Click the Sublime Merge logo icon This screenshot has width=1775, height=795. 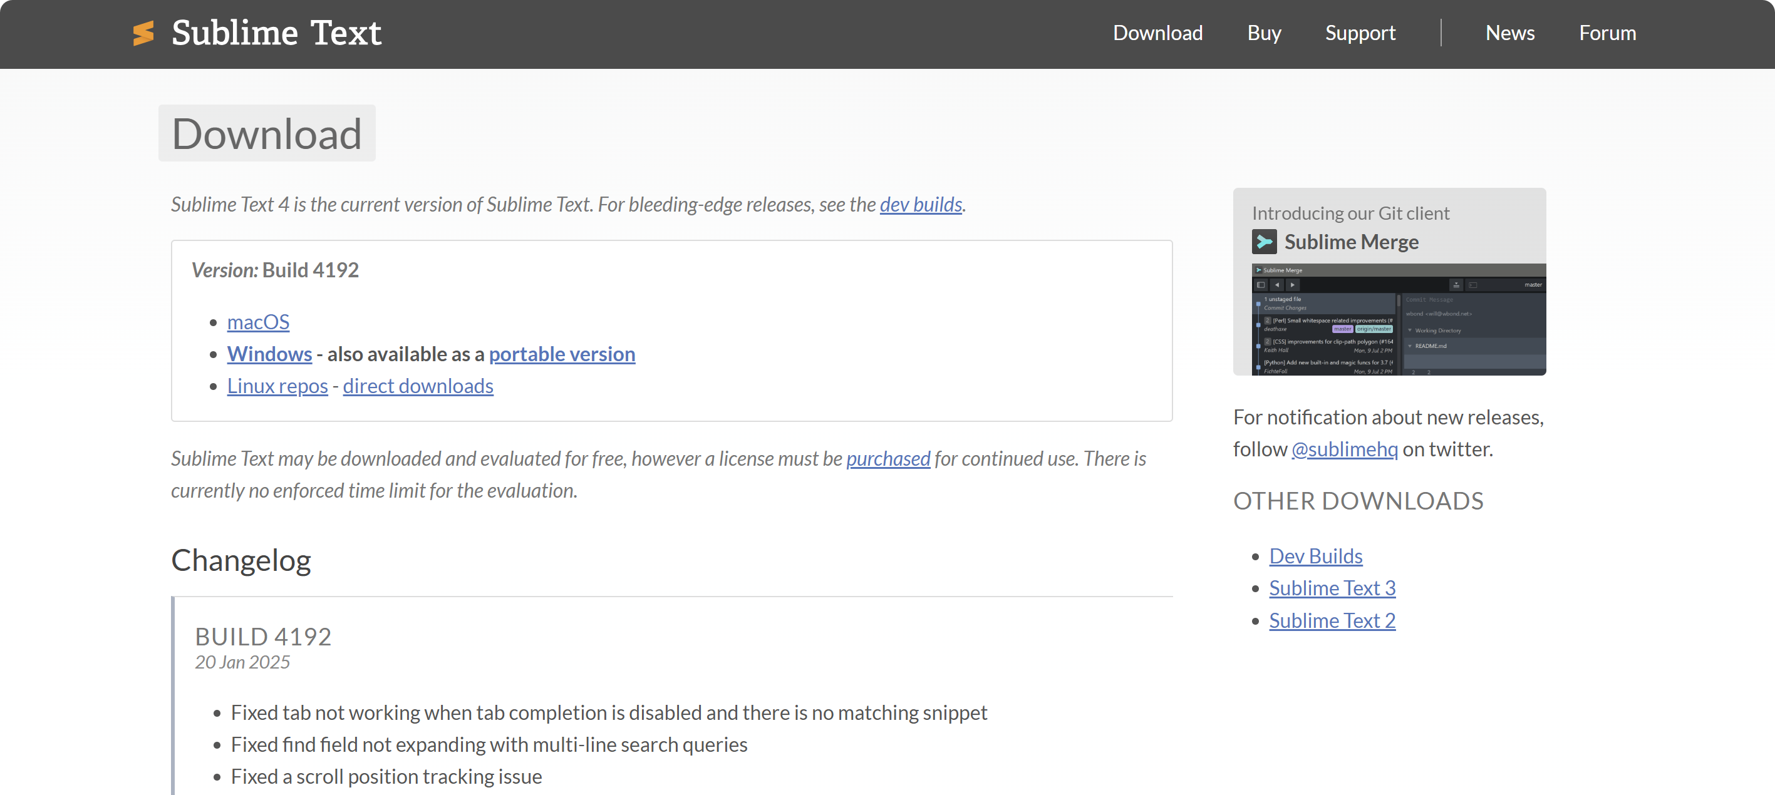1264,242
